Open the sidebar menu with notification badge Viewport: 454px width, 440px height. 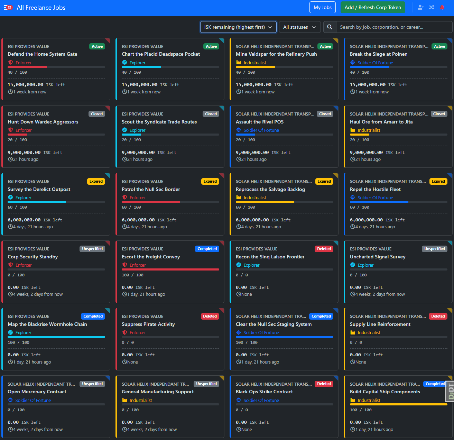8,7
